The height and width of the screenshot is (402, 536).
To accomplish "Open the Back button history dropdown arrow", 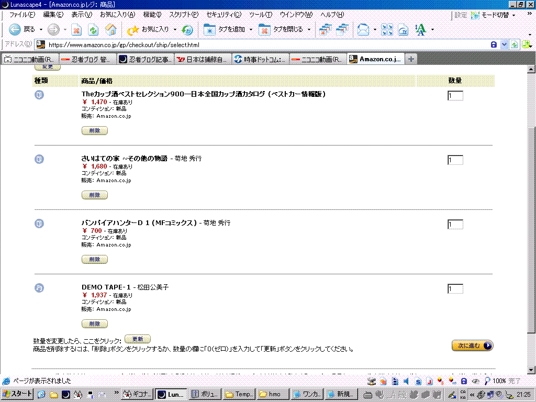I will 41,30.
